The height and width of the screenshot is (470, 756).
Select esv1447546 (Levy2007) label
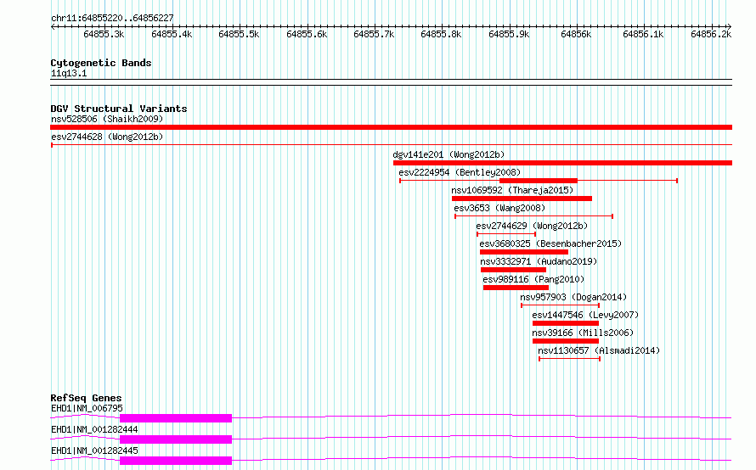click(x=585, y=315)
